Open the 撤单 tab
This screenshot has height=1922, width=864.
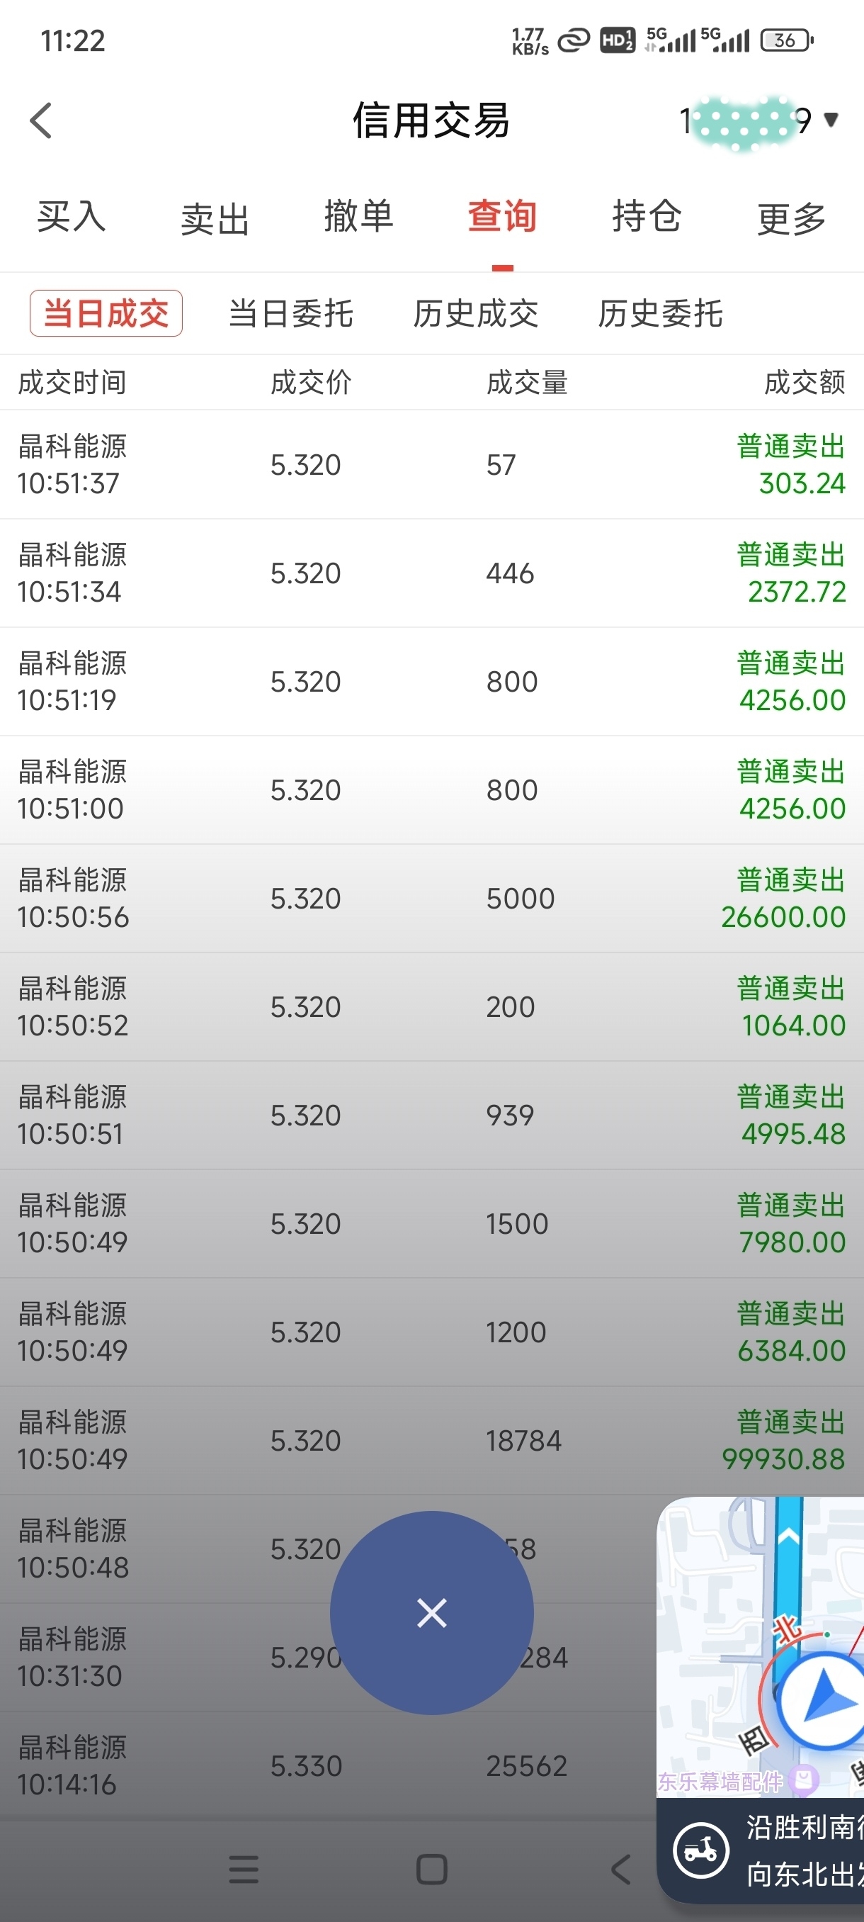pos(358,217)
